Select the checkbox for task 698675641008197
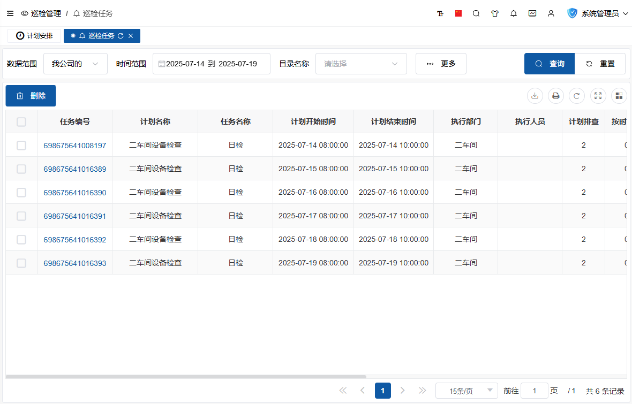Viewport: 632px width, 404px height. pos(21,146)
